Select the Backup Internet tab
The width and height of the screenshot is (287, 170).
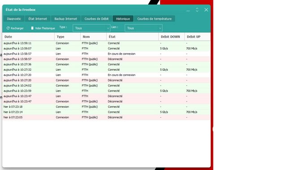pos(66,19)
